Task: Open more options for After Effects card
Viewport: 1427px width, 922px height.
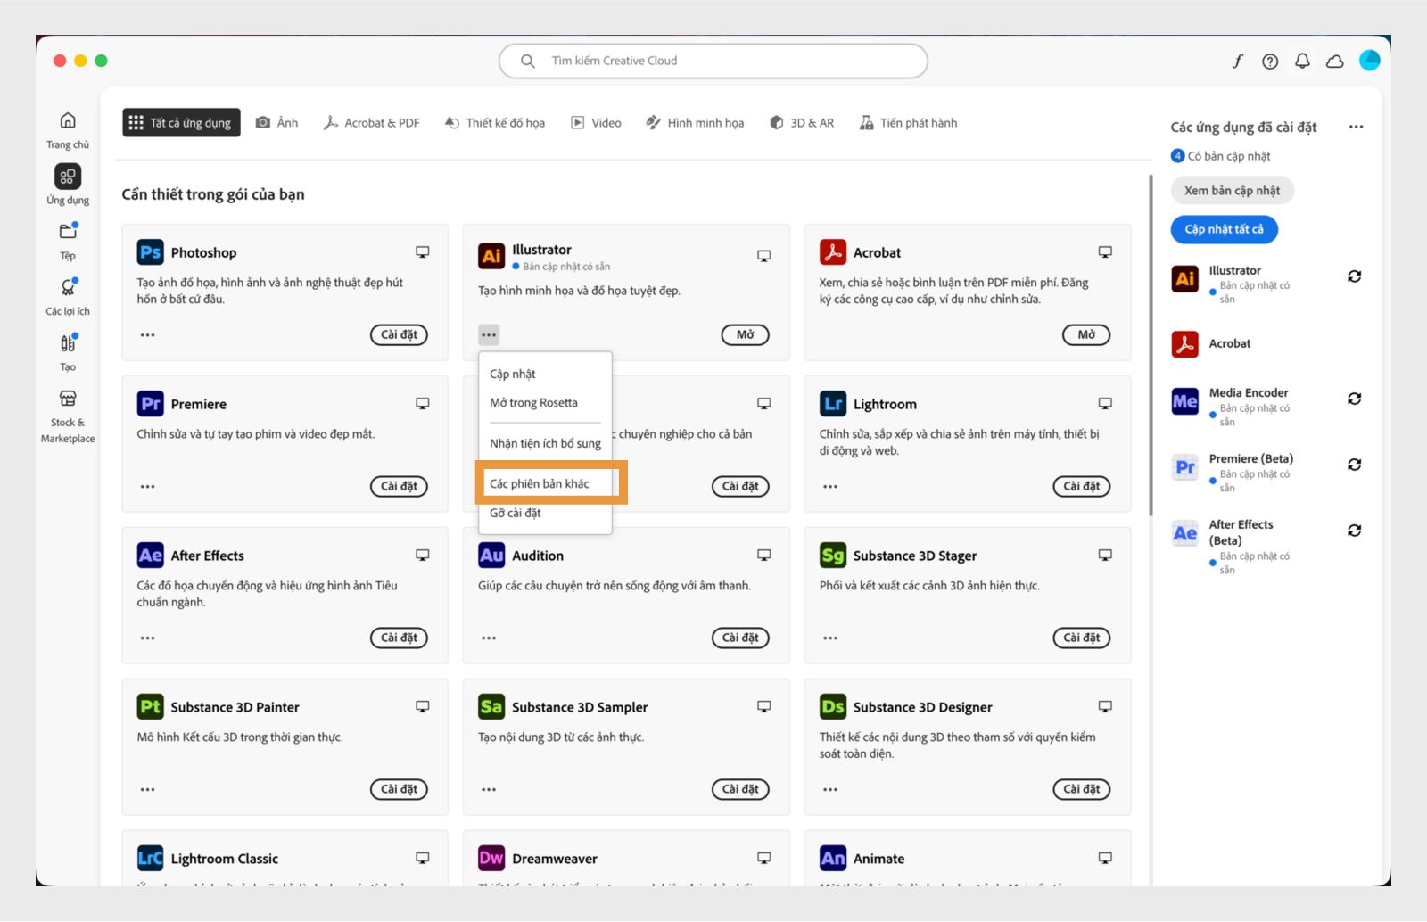Action: [x=147, y=638]
